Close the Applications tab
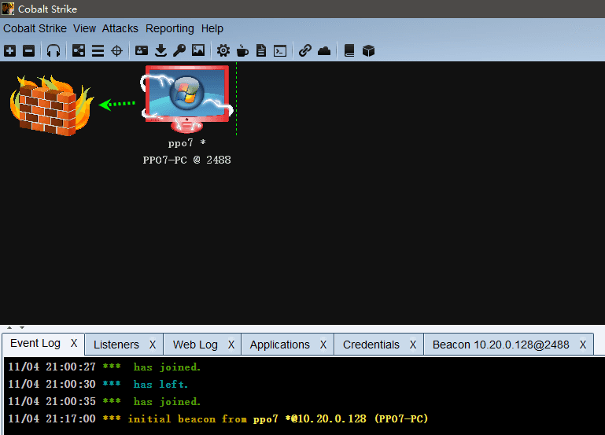Viewport: 605px width, 435px height. [x=323, y=345]
